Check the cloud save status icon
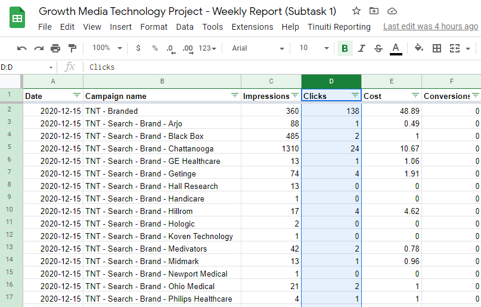481x307 pixels. [x=392, y=11]
